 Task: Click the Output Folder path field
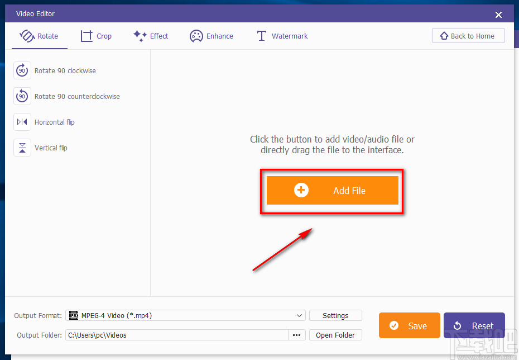[x=177, y=335]
